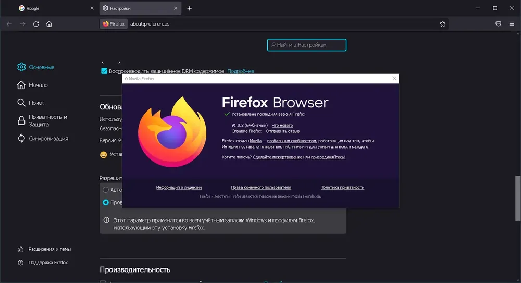This screenshot has height=283, width=521.
Task: Click the green checkmark update status icon
Action: [227, 114]
